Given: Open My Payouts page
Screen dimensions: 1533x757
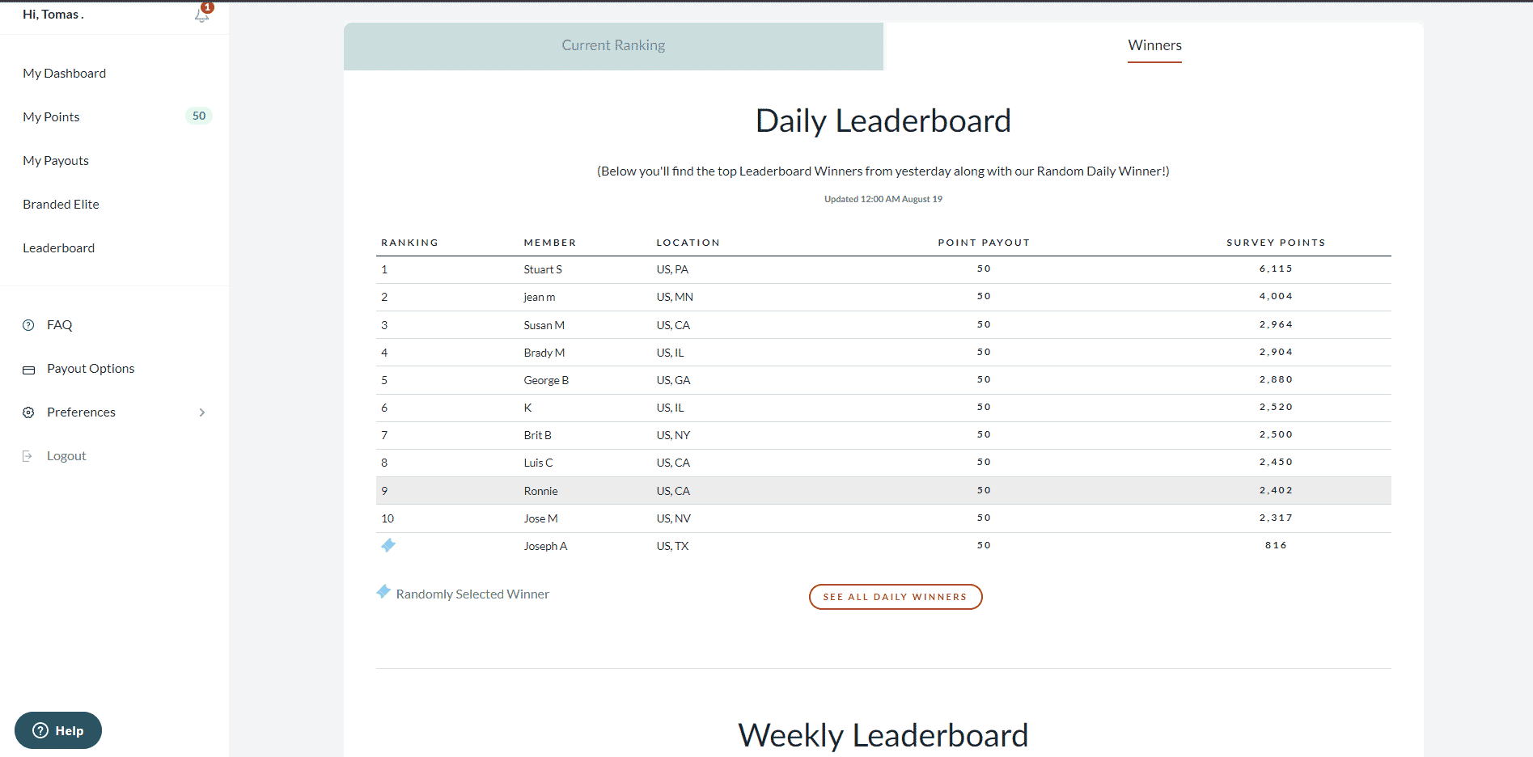Looking at the screenshot, I should pos(56,161).
